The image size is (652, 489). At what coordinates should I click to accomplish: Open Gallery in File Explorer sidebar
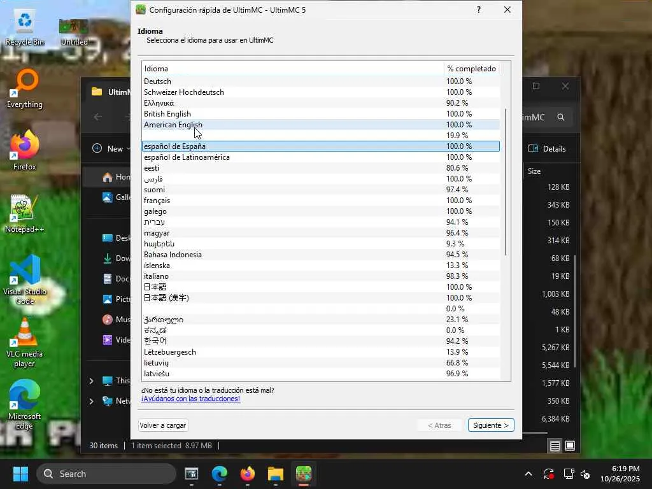116,197
